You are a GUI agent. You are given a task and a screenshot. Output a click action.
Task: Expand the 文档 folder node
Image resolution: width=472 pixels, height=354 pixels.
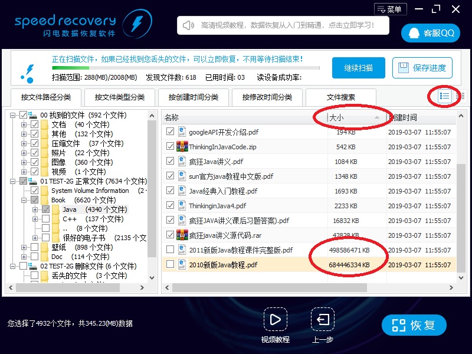(x=24, y=124)
